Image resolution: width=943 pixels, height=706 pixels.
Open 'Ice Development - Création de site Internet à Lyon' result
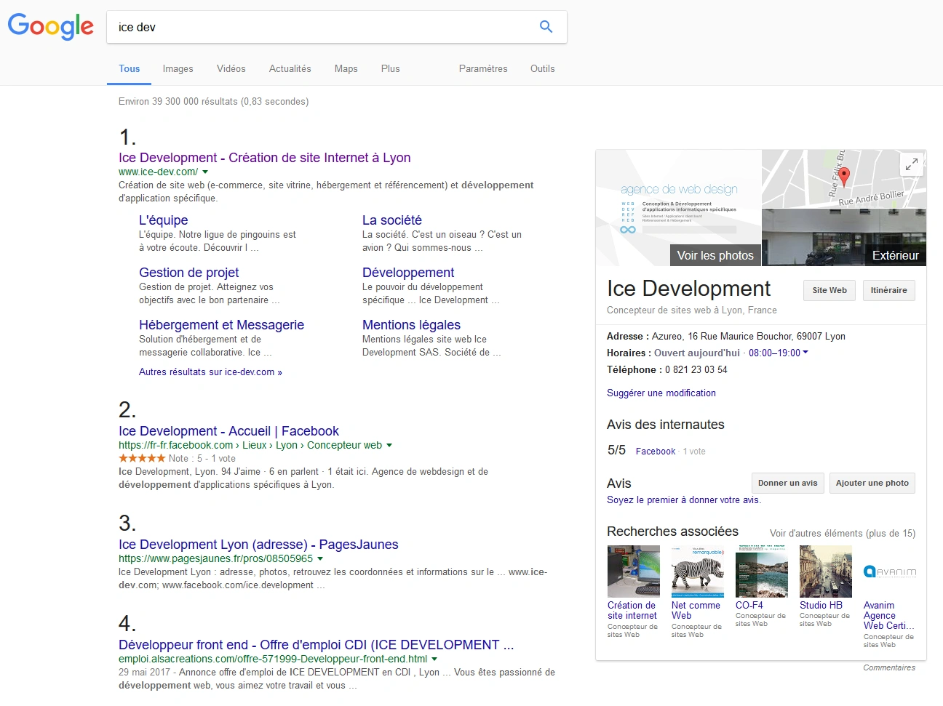pos(265,158)
